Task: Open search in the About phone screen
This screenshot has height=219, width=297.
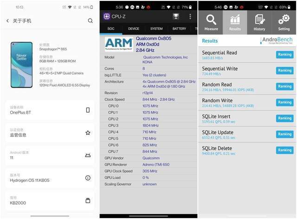Action: point(90,21)
